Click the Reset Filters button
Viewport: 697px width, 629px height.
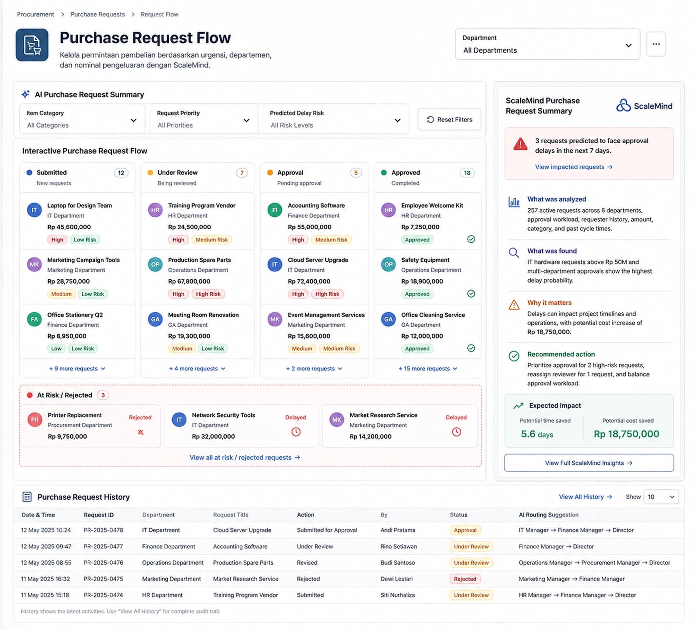(x=449, y=119)
